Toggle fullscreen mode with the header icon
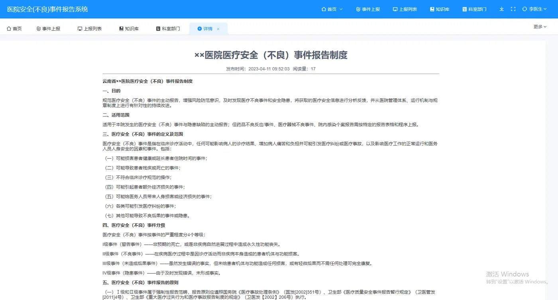This screenshot has width=558, height=300. (x=513, y=9)
